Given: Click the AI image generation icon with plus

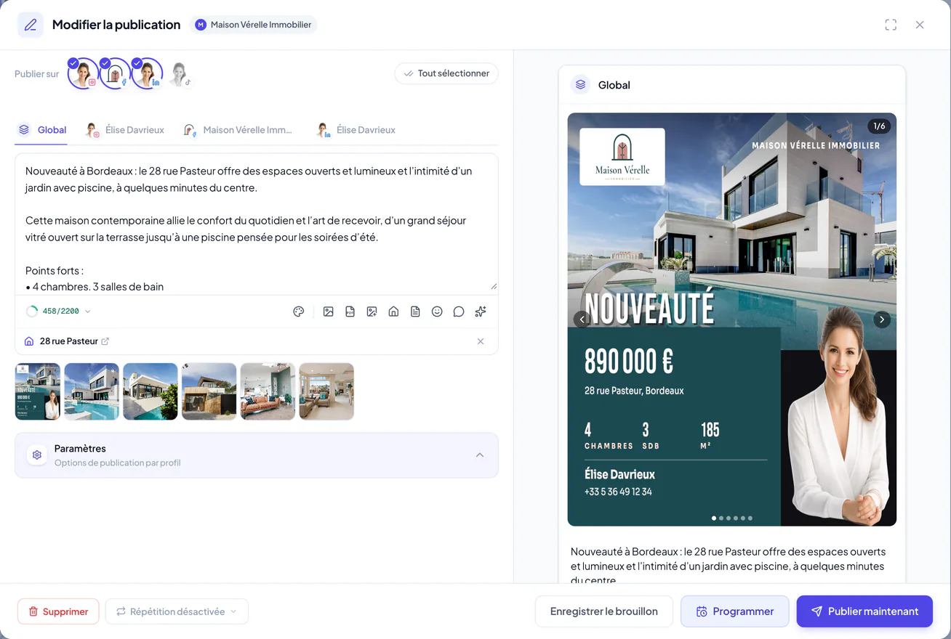Looking at the screenshot, I should pyautogui.click(x=372, y=312).
